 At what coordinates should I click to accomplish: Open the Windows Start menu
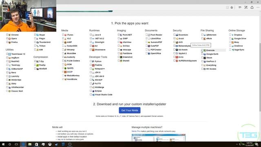click(x=3, y=144)
